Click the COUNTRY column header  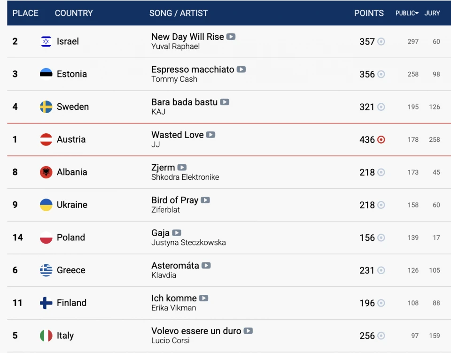(74, 13)
